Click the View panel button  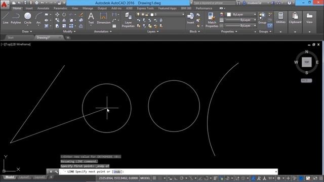[x=309, y=18]
